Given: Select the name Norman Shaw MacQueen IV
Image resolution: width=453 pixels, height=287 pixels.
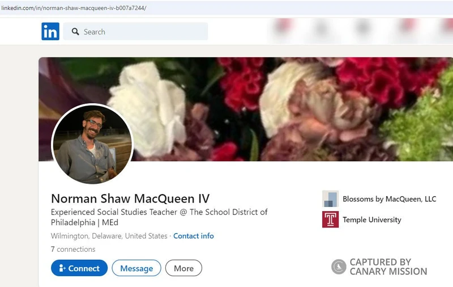Looking at the screenshot, I should pos(130,199).
